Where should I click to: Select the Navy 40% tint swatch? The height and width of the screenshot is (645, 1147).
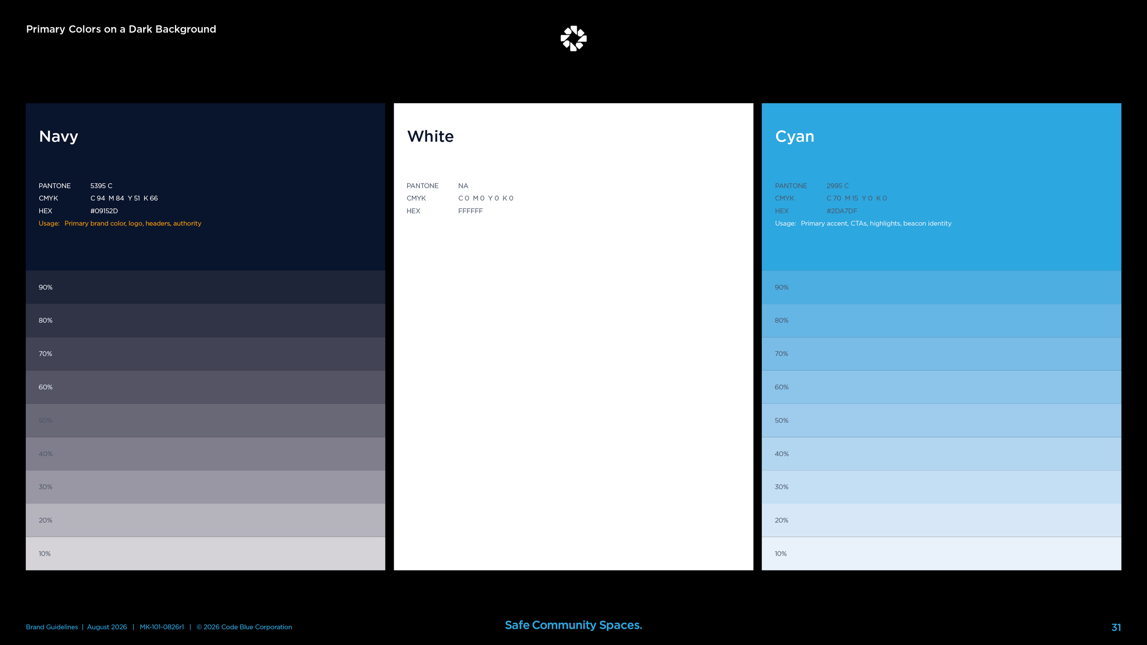[x=206, y=454]
